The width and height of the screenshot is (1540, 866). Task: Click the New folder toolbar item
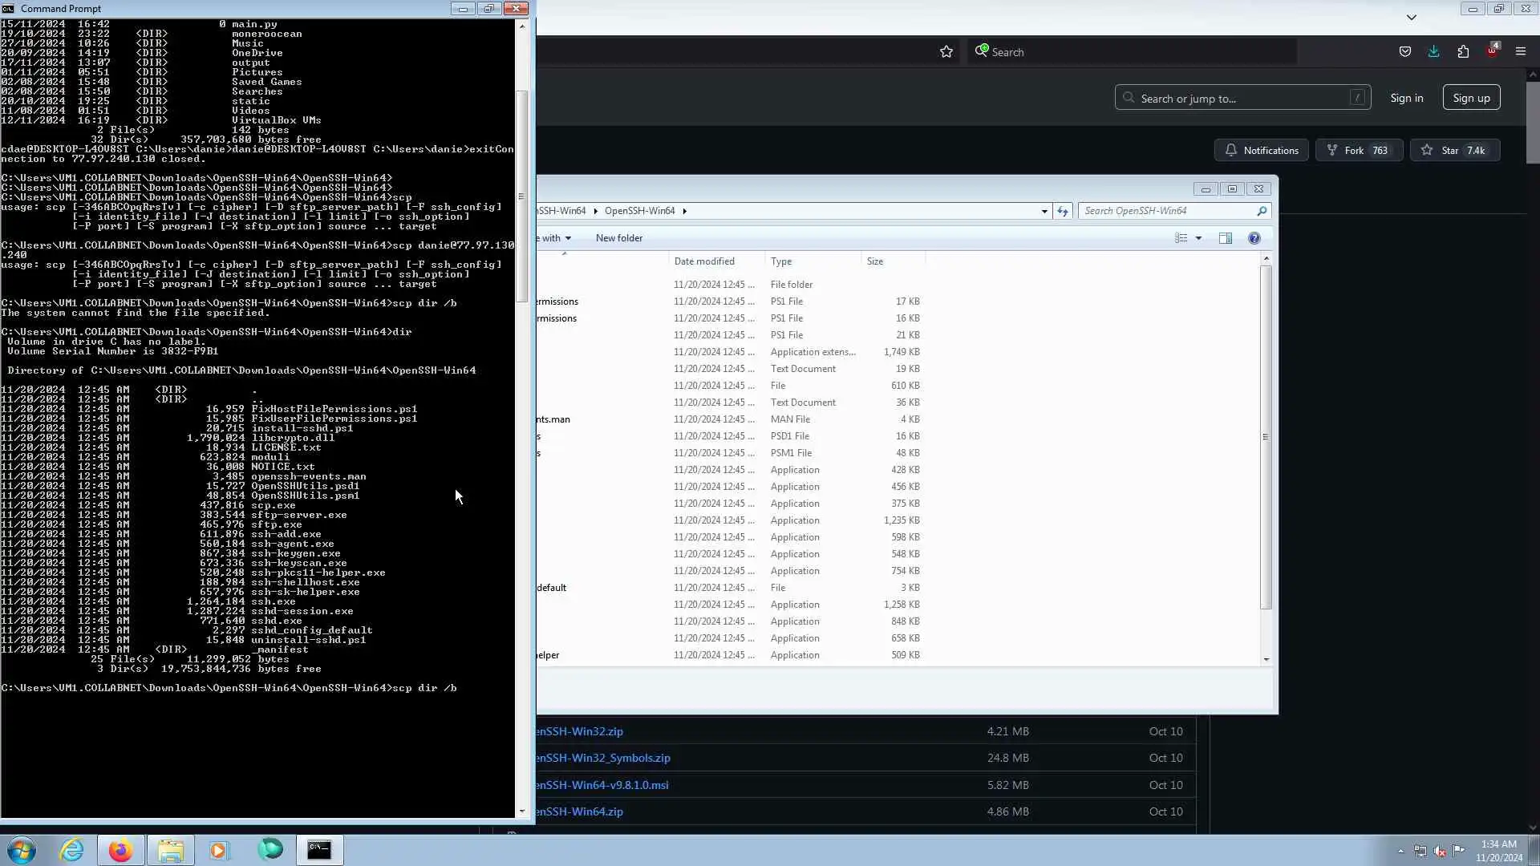[x=618, y=238]
